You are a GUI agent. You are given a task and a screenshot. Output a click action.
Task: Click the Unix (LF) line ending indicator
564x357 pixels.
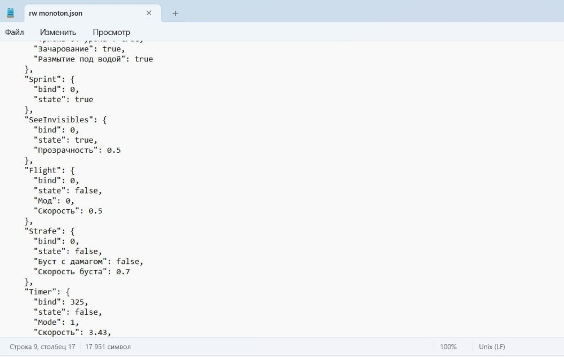click(492, 347)
